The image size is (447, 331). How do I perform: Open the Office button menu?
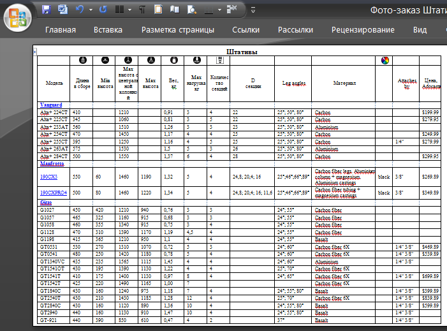(x=17, y=18)
